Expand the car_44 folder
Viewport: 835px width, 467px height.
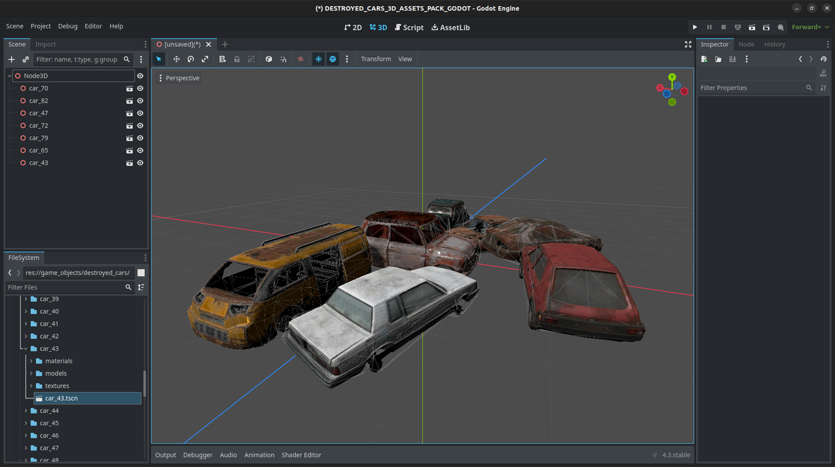pos(26,411)
